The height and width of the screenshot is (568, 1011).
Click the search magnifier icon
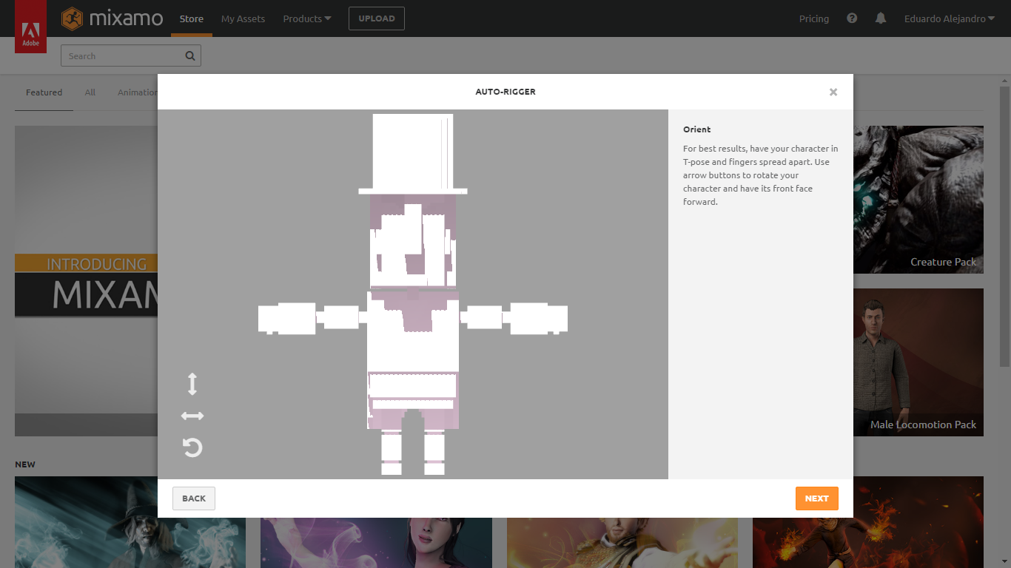190,56
